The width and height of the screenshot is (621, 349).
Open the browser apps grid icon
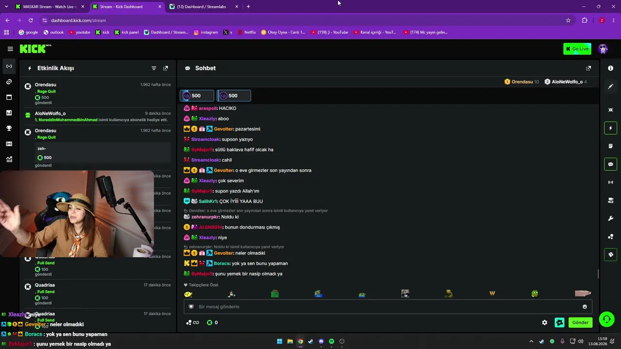pos(6,32)
